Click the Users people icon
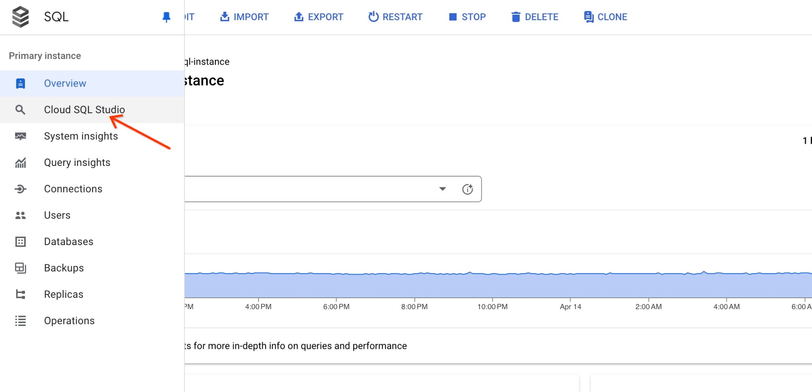This screenshot has width=812, height=392. [x=20, y=215]
